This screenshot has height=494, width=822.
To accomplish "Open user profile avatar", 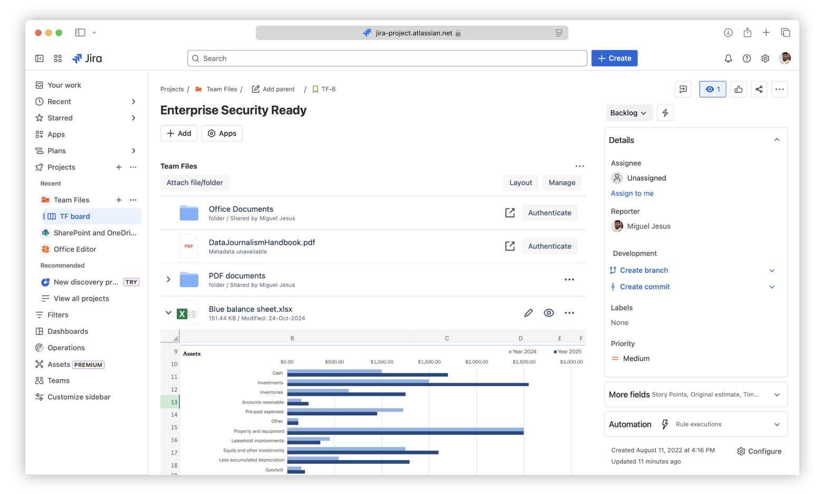I will point(785,58).
